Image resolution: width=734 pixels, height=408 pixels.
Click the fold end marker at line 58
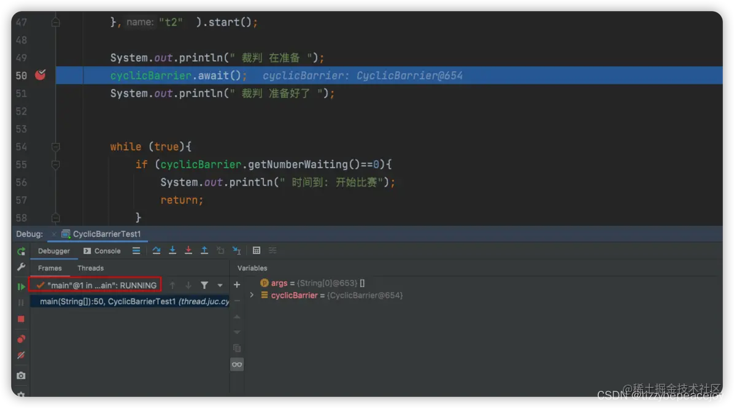click(x=56, y=218)
